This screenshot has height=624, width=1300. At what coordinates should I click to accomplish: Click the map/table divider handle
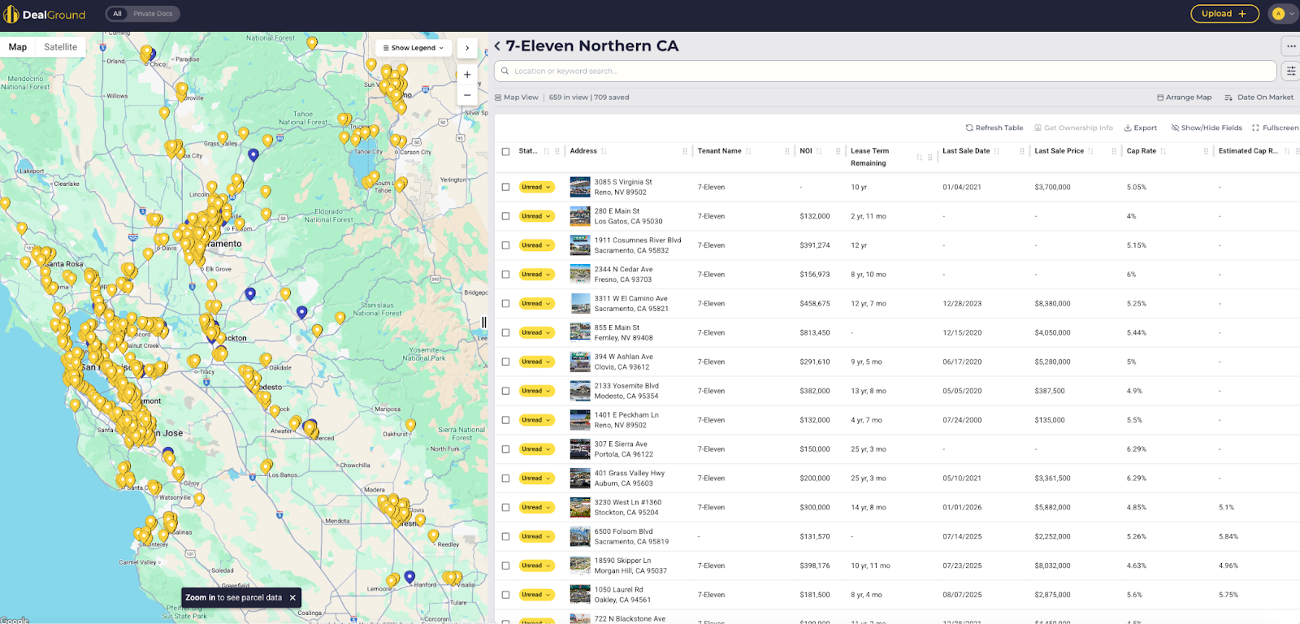pyautogui.click(x=484, y=323)
